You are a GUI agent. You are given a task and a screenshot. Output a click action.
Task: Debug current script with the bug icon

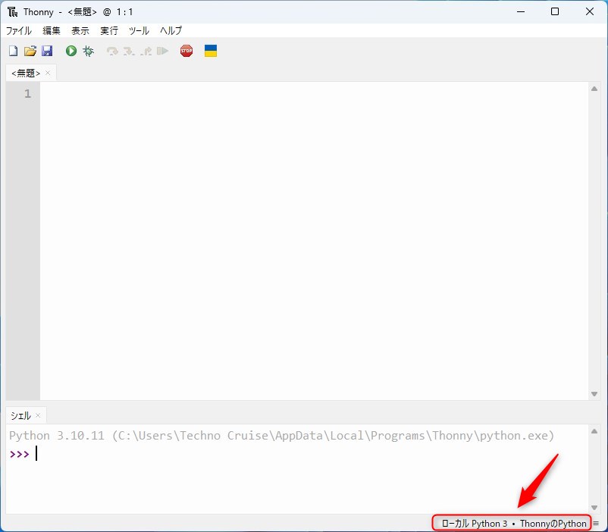click(x=89, y=52)
